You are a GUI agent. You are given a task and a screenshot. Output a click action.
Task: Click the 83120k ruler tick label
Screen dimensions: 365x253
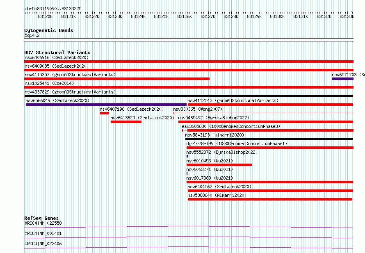[x=45, y=16]
